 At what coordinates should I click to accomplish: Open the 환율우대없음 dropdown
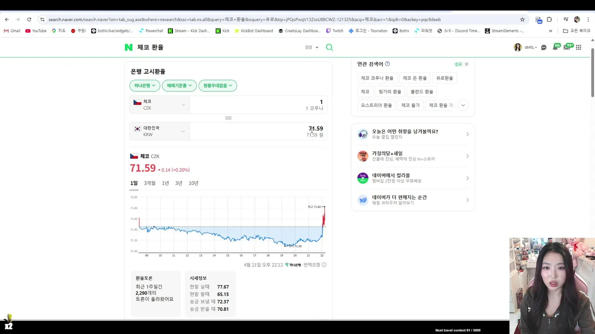click(x=218, y=85)
